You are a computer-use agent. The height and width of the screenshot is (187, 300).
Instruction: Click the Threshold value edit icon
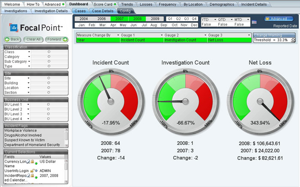pos(293,40)
